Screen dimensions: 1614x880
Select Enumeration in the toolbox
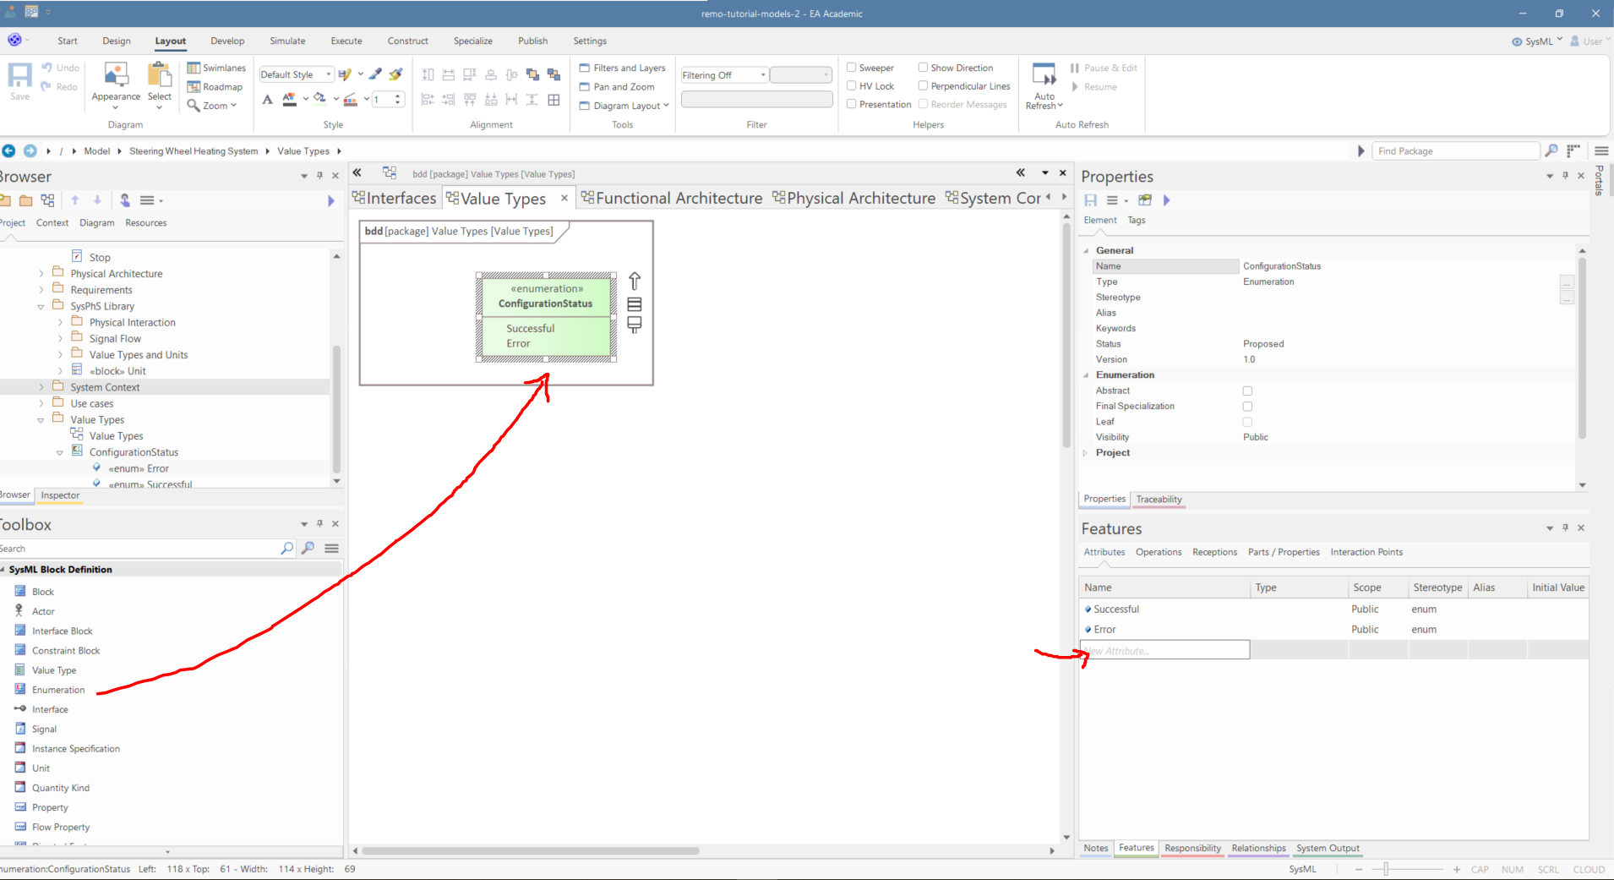pyautogui.click(x=58, y=690)
